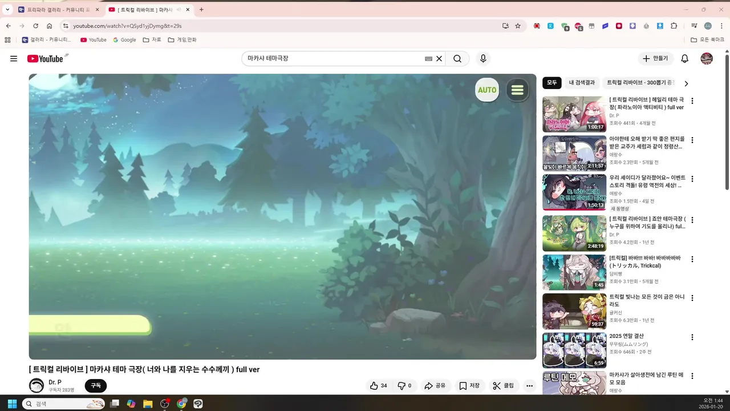
Task: Open the on-screen keyboard in search box
Action: tap(428, 58)
